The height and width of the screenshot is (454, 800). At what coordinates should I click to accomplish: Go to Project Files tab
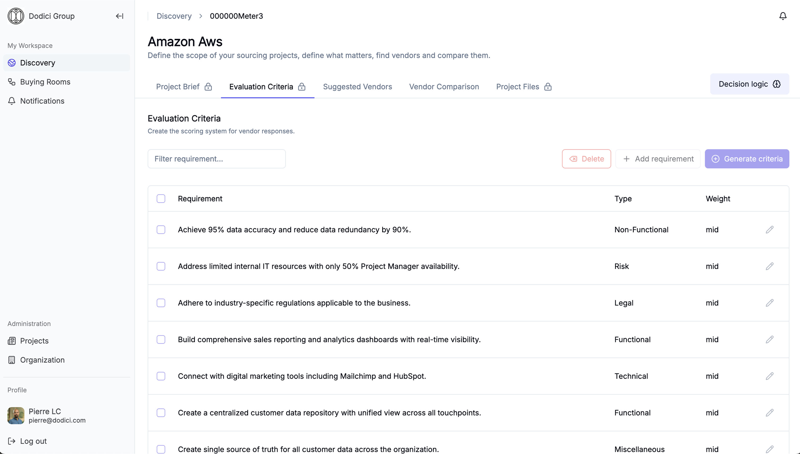pyautogui.click(x=524, y=87)
